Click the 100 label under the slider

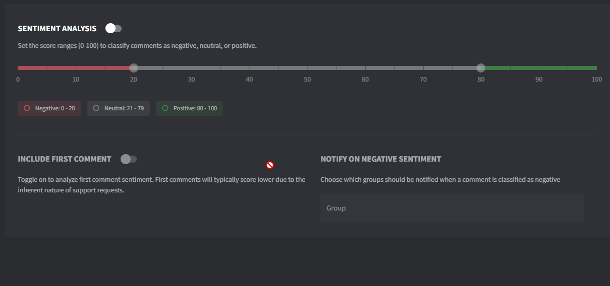pos(596,80)
